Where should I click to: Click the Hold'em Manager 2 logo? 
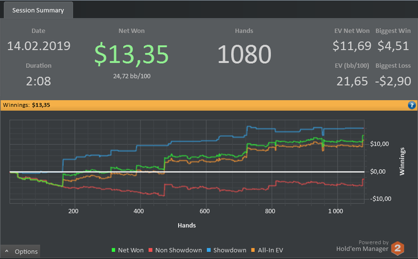point(398,248)
